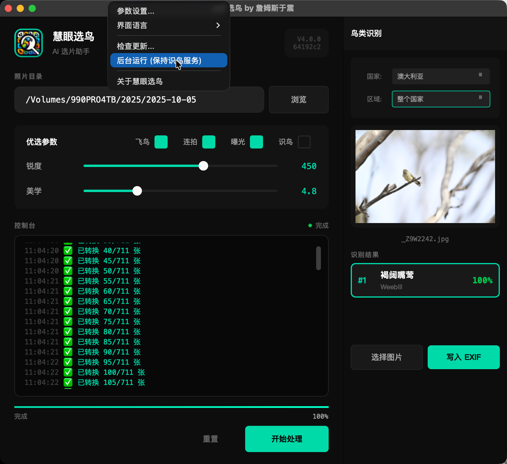
Task: Click the green checkmark beside 已转换 105/711
Action: (x=68, y=383)
